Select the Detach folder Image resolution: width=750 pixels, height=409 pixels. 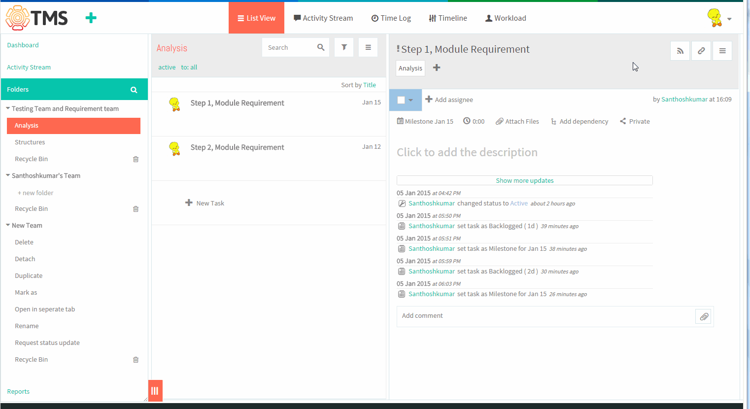[25, 259]
